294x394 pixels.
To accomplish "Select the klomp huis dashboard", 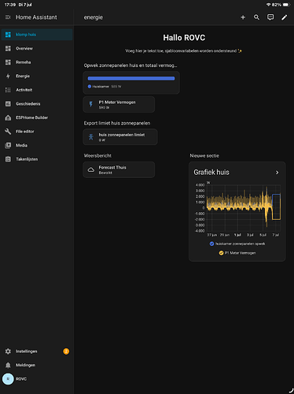I will (x=37, y=35).
